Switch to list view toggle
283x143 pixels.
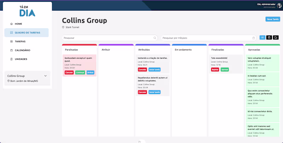click(262, 37)
